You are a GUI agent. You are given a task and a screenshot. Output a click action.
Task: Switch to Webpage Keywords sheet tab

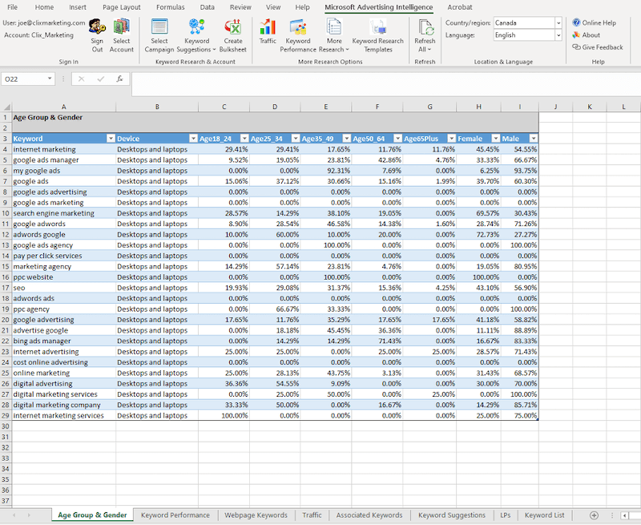[256, 515]
